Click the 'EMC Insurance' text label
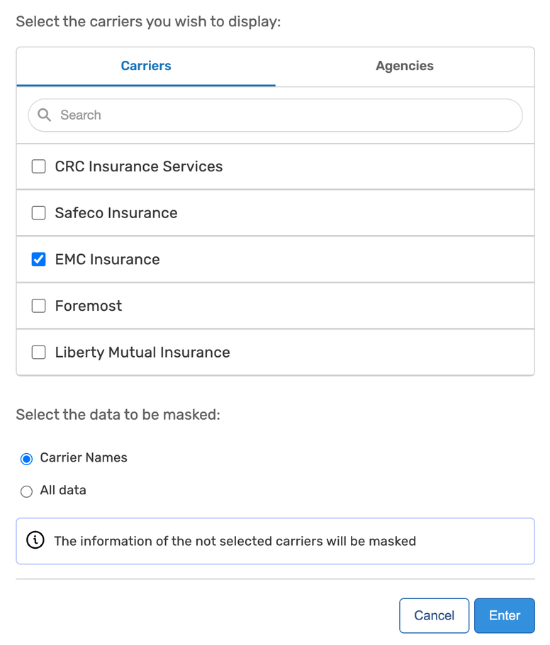This screenshot has width=550, height=645. pyautogui.click(x=108, y=260)
